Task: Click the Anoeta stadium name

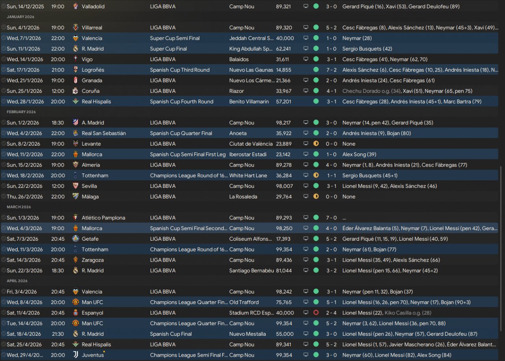Action: coord(238,133)
